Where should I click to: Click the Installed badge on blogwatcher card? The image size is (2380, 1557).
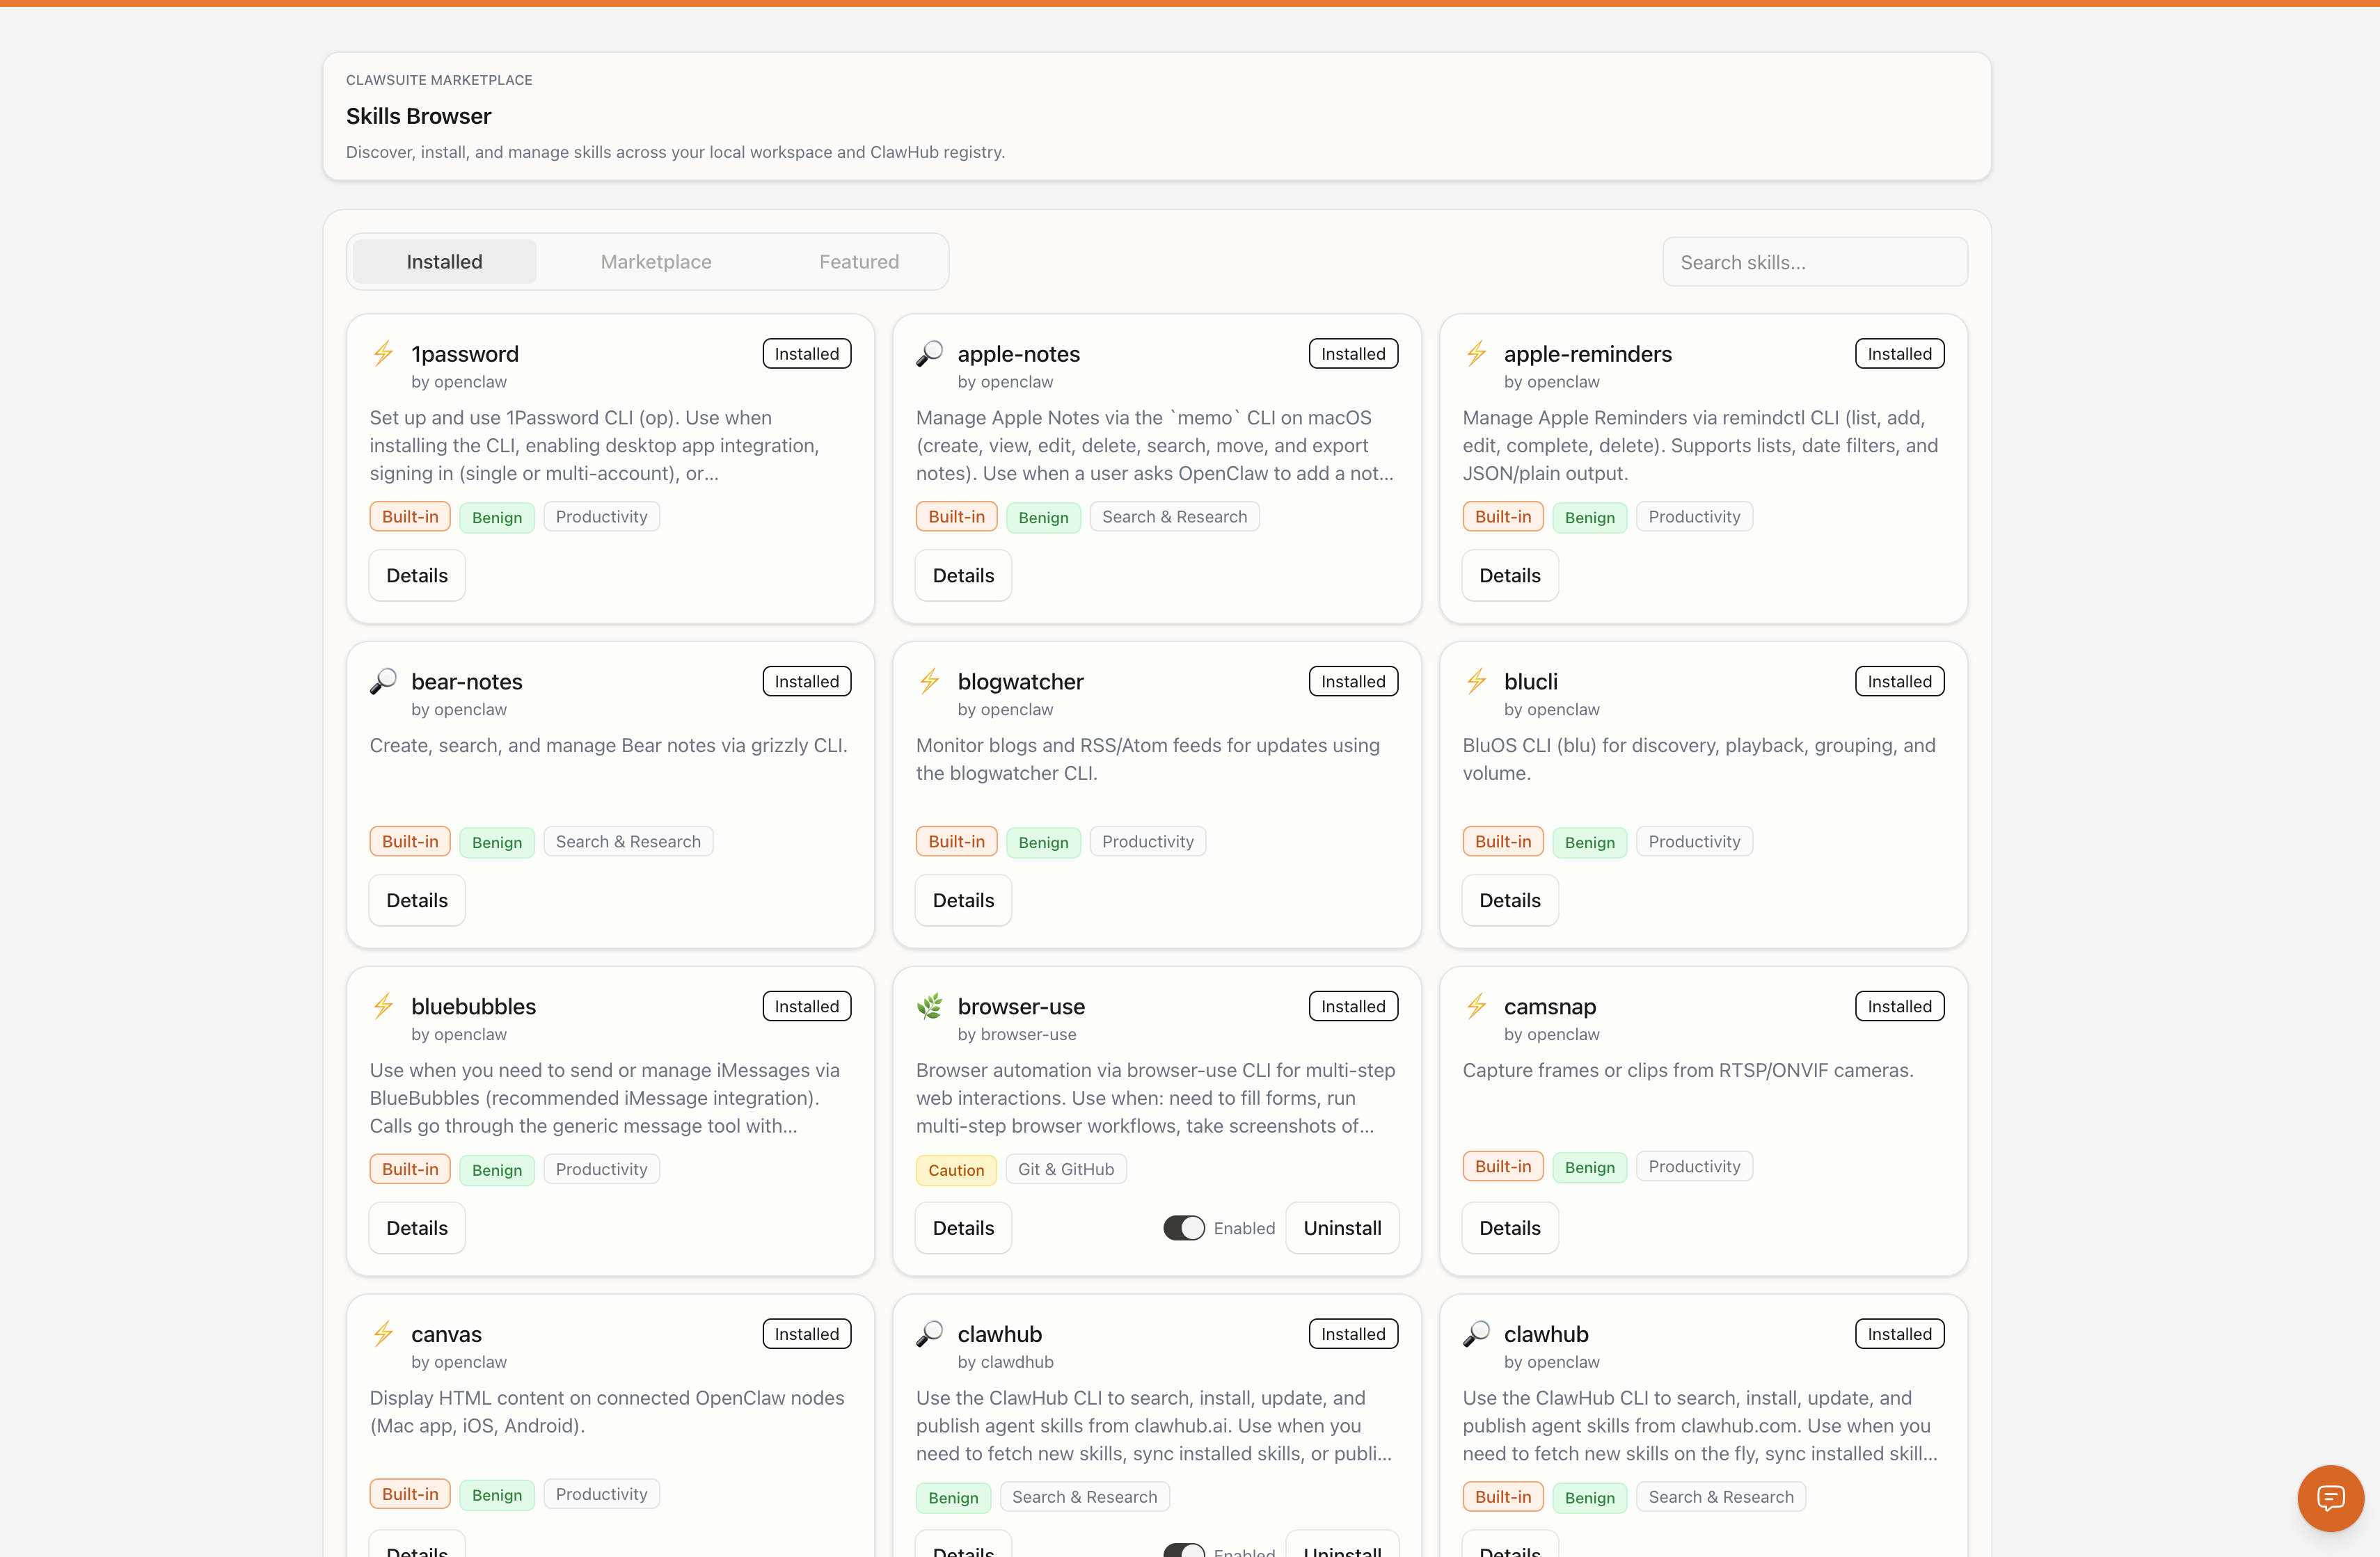tap(1353, 682)
